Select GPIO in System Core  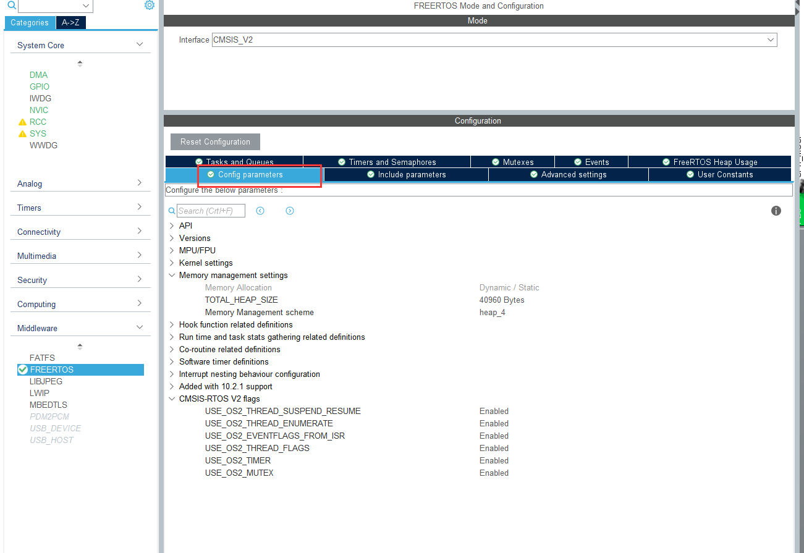click(40, 87)
